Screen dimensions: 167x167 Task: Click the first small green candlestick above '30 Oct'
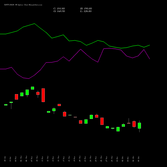coord(6,105)
